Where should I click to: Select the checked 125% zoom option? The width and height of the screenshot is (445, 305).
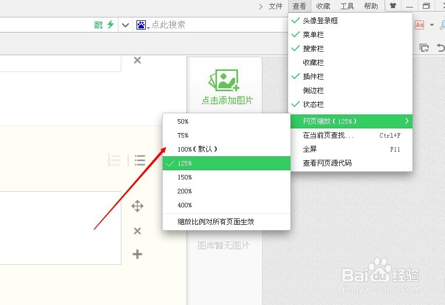tap(227, 163)
